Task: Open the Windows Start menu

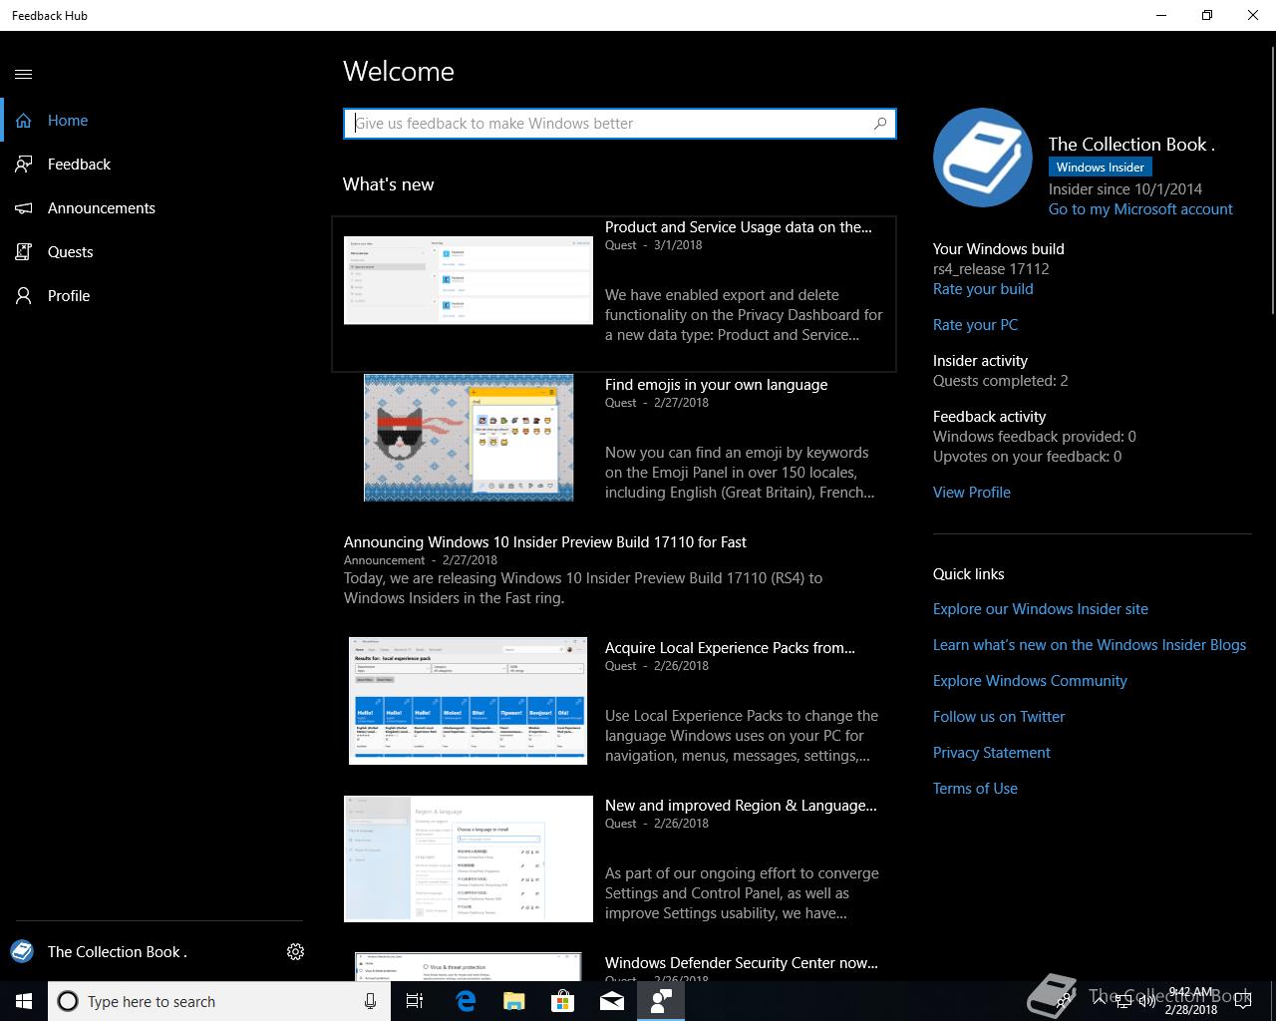Action: tap(24, 1001)
